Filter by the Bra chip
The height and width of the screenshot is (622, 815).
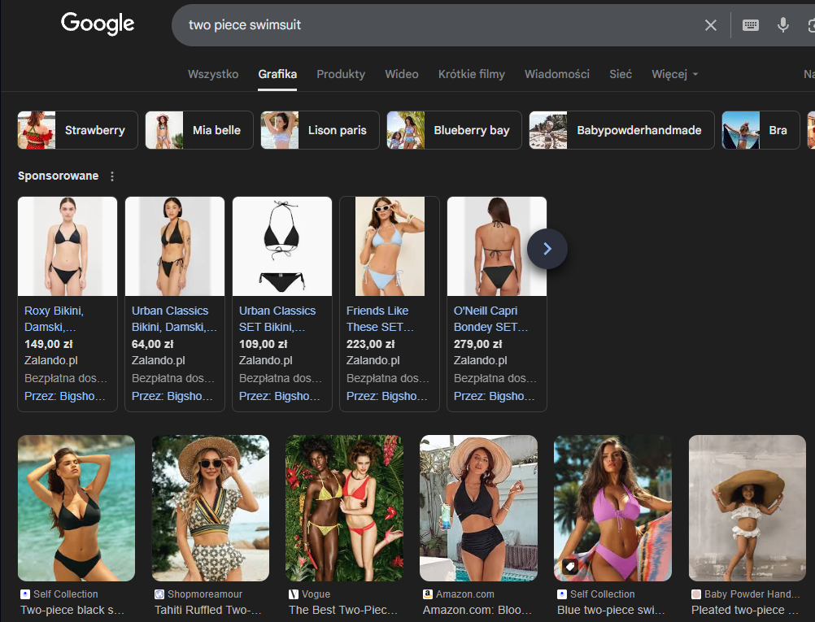point(761,130)
